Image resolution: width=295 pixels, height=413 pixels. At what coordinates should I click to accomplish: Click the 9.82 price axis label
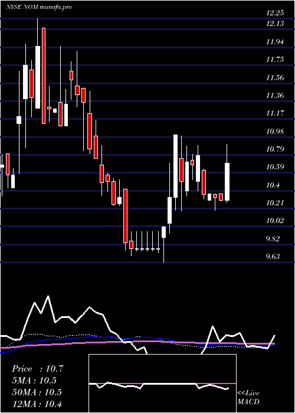(x=273, y=238)
